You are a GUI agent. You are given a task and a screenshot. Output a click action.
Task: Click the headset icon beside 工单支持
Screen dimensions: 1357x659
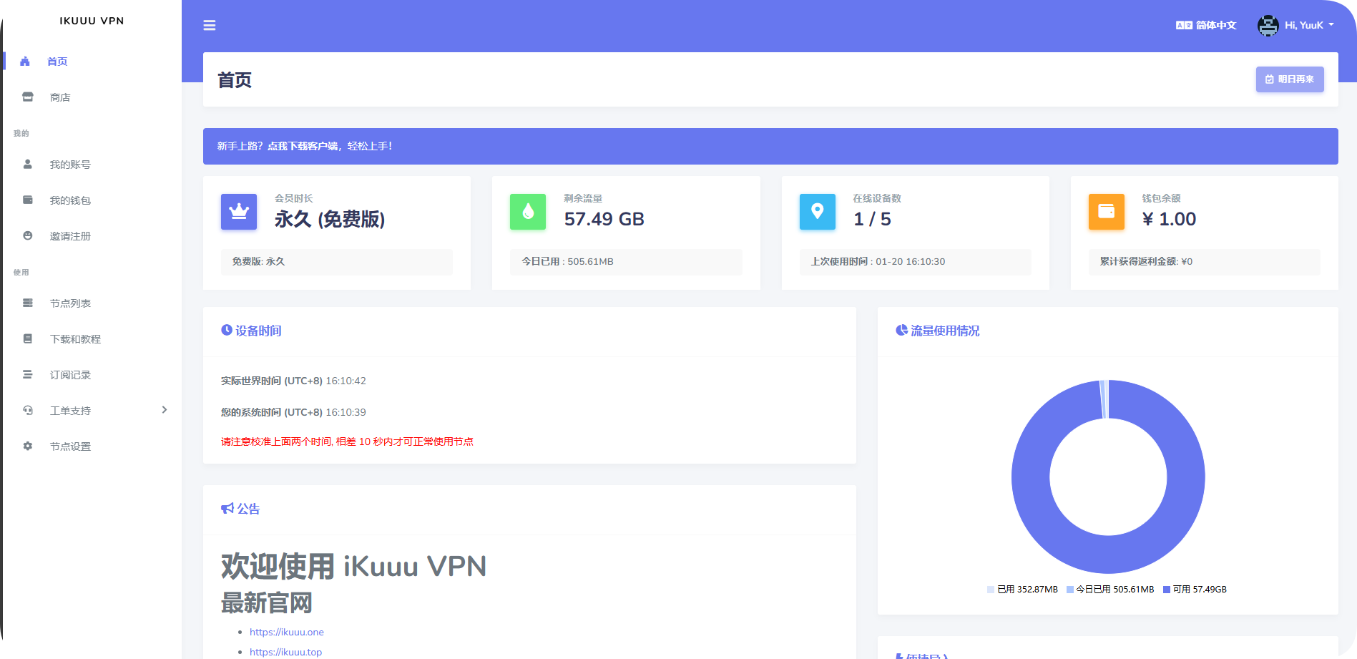click(x=28, y=410)
